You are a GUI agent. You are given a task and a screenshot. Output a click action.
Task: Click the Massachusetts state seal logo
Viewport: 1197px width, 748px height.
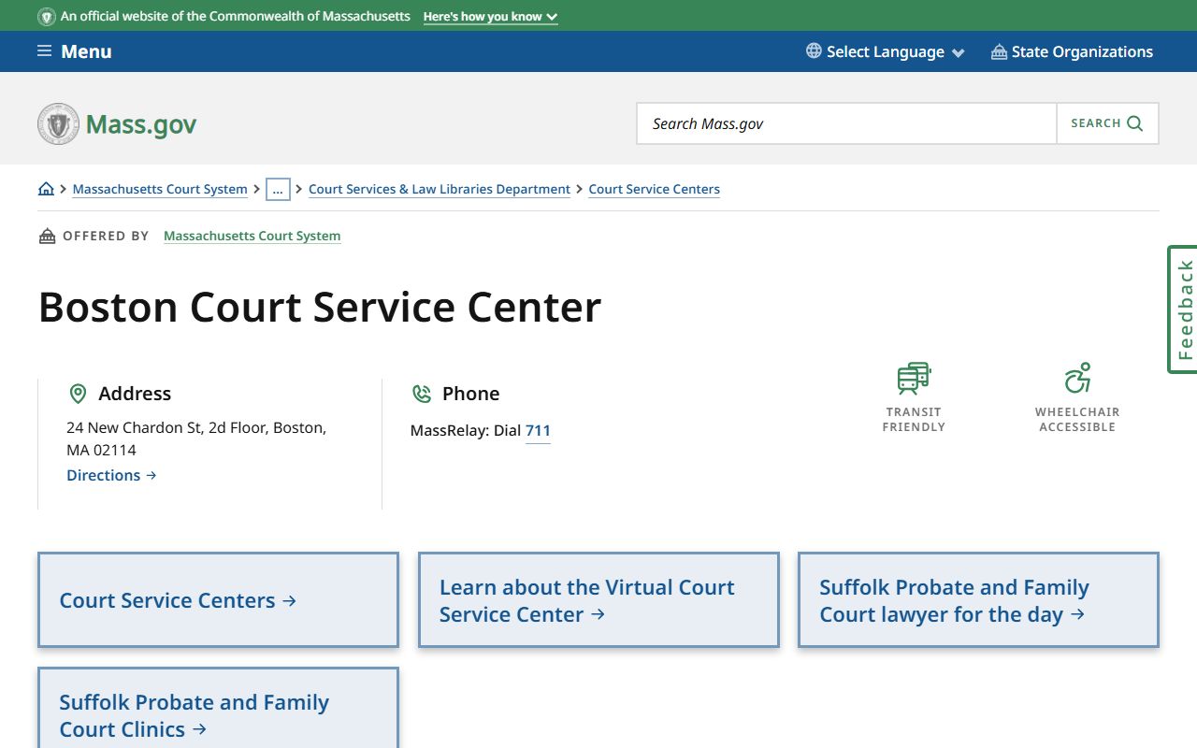59,123
